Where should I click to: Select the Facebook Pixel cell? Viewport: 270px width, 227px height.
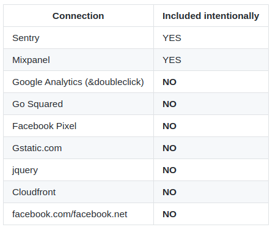tap(78, 126)
